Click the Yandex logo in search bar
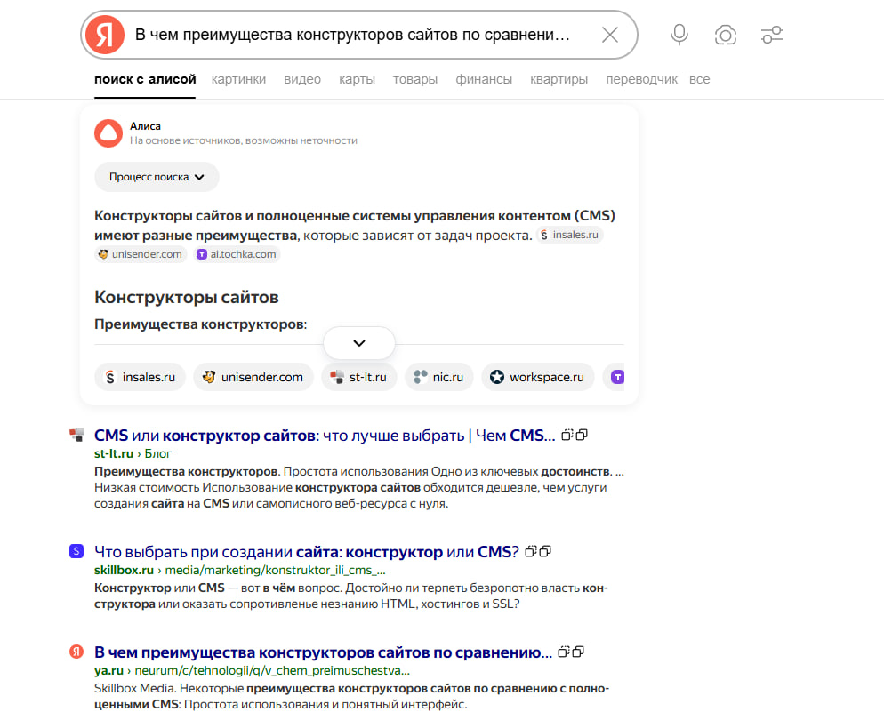 [x=105, y=35]
